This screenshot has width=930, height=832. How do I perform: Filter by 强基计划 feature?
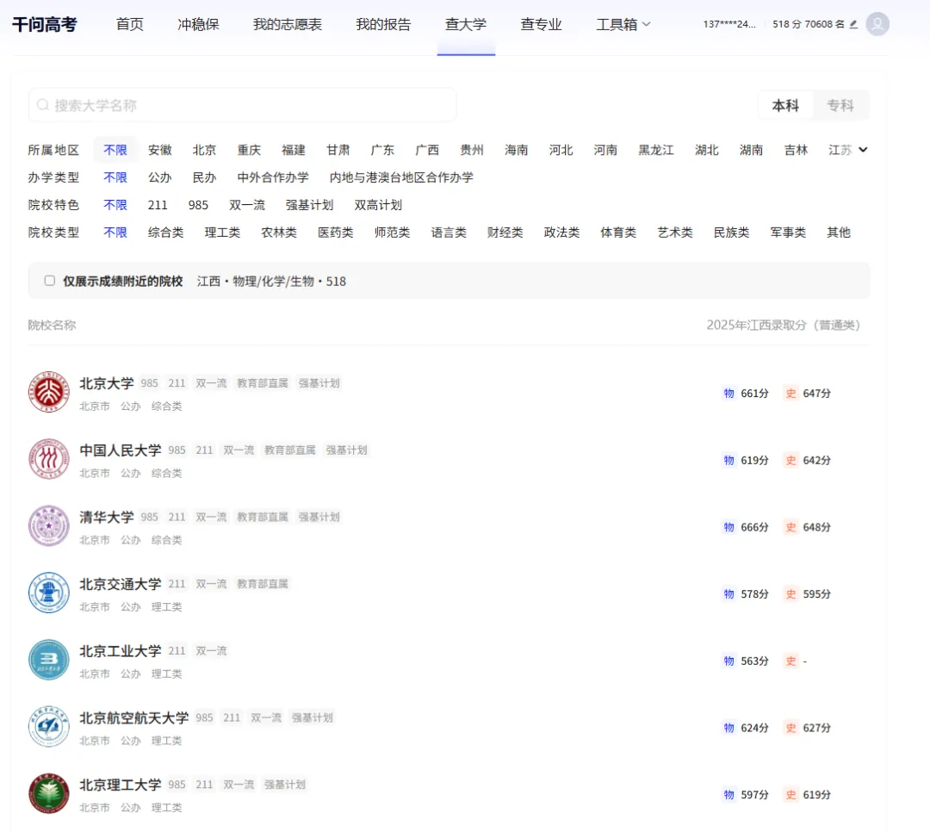pos(310,205)
